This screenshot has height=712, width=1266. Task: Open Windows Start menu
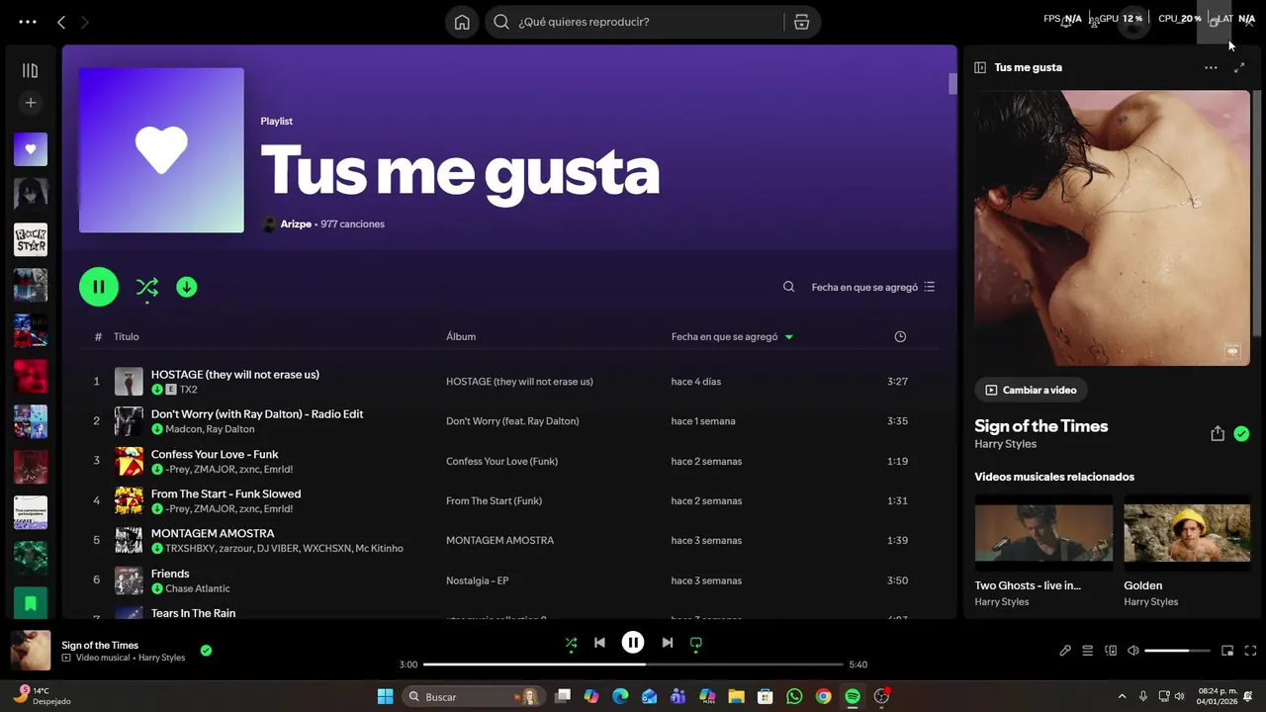(x=385, y=696)
